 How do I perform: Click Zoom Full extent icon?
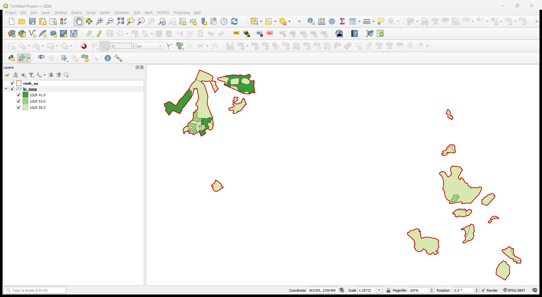(x=120, y=21)
